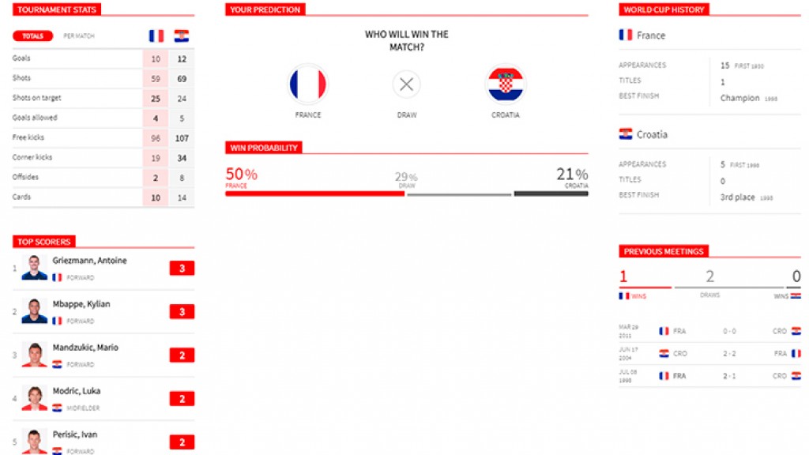This screenshot has width=809, height=455.
Task: Click Croatia flag column in Tournament Stats
Action: (x=182, y=36)
